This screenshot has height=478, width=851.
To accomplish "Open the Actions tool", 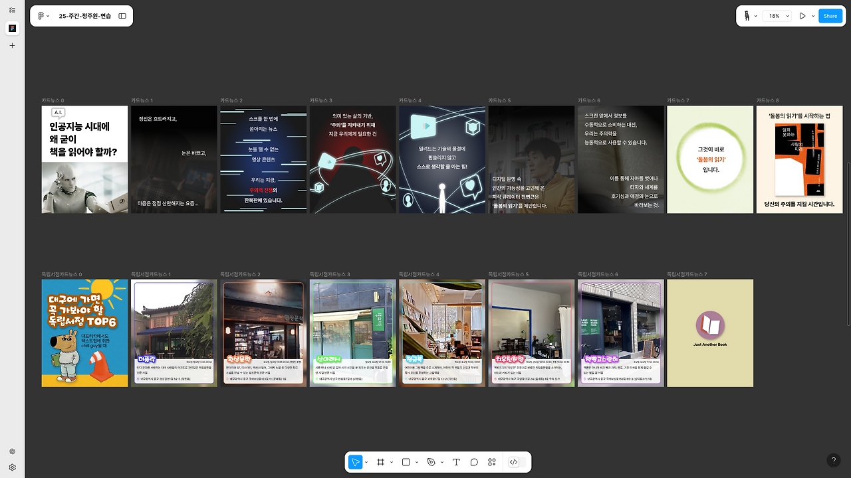I will coord(492,462).
